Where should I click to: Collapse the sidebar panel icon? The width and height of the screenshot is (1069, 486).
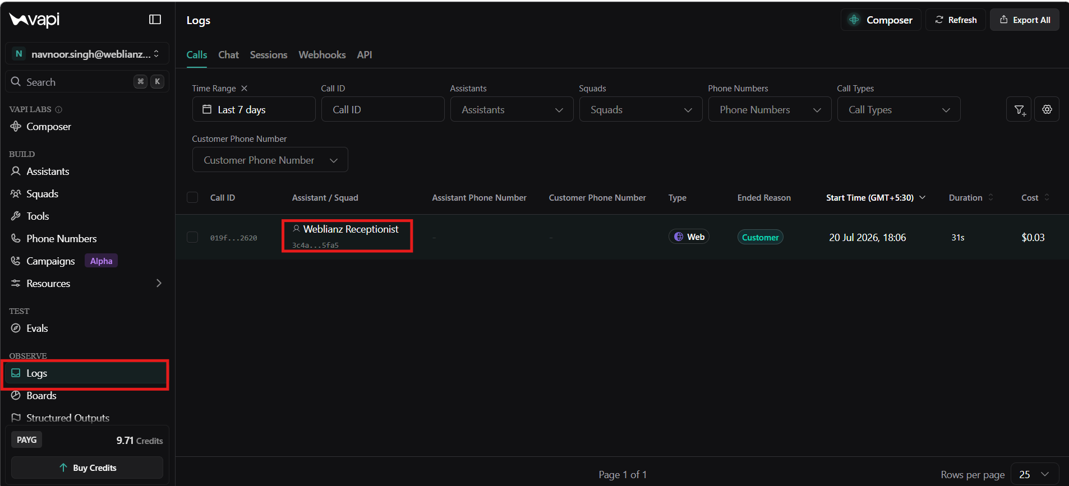click(155, 20)
